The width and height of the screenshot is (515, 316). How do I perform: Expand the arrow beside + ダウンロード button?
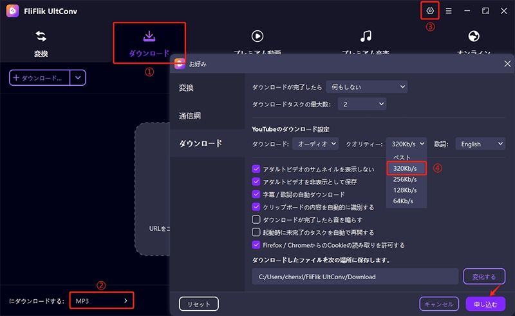78,77
